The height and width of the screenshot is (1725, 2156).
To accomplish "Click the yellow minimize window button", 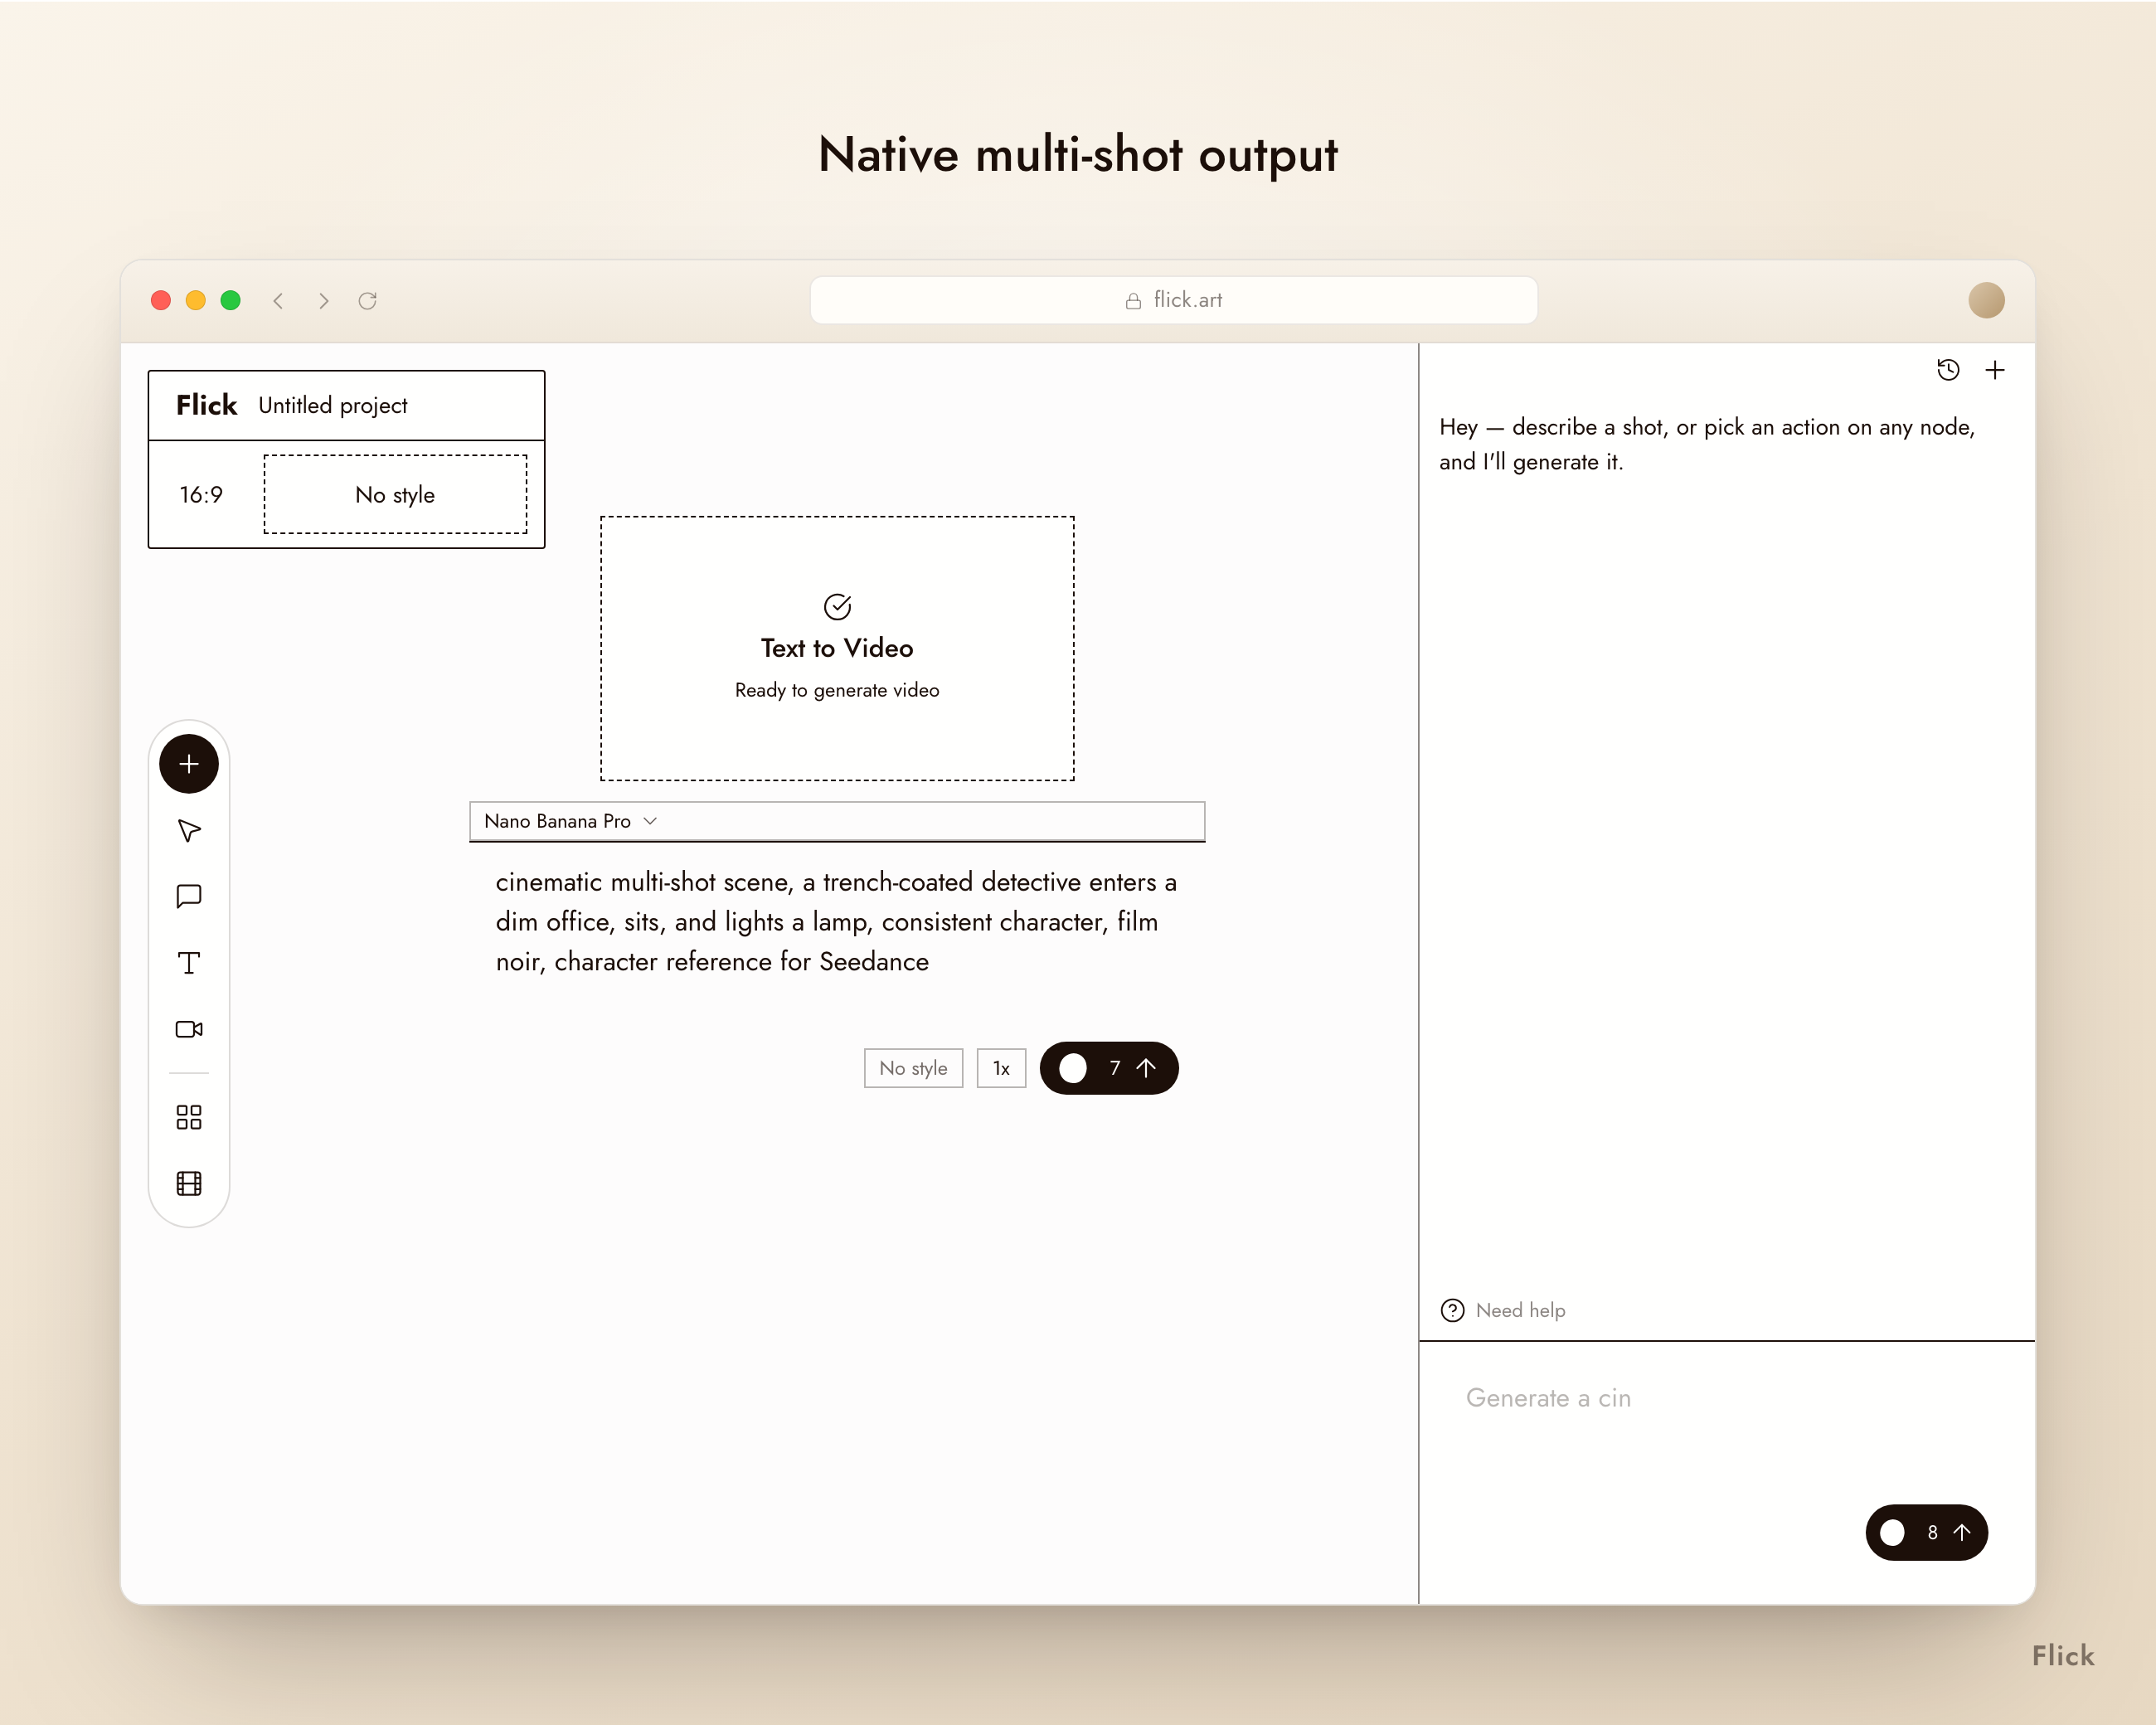I will [196, 300].
